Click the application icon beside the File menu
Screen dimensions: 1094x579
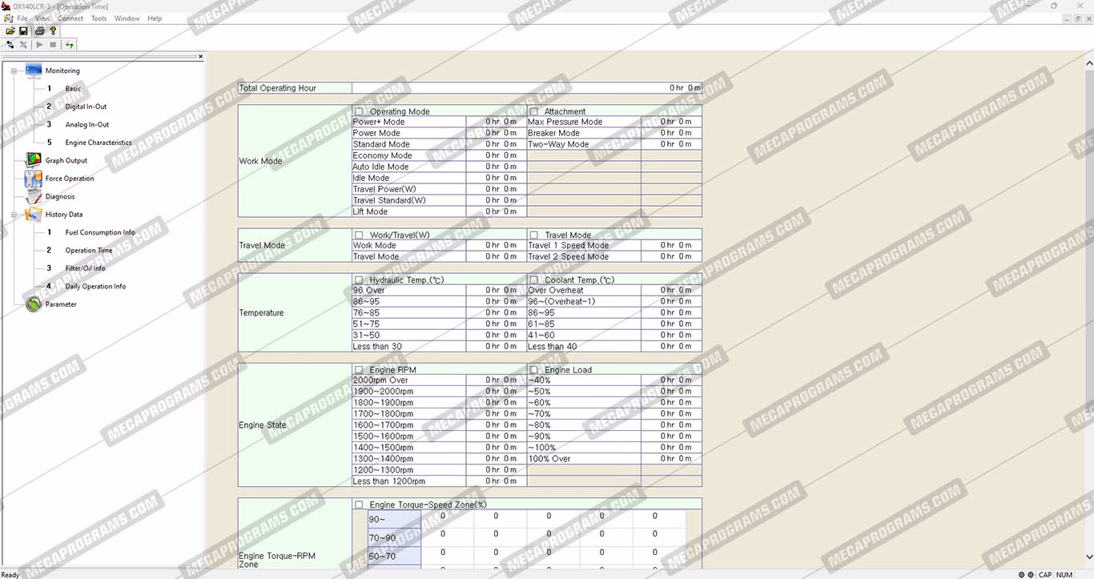pyautogui.click(x=8, y=18)
